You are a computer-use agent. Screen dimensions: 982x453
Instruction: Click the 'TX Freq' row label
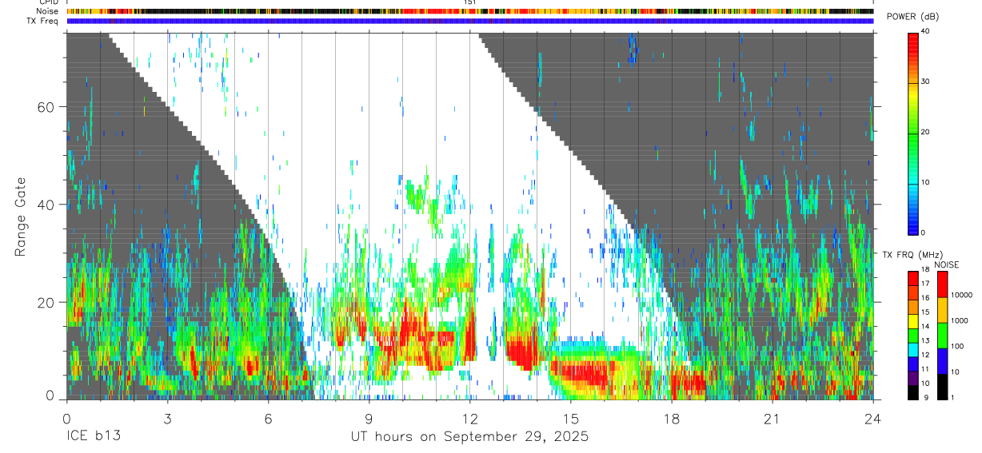click(42, 21)
